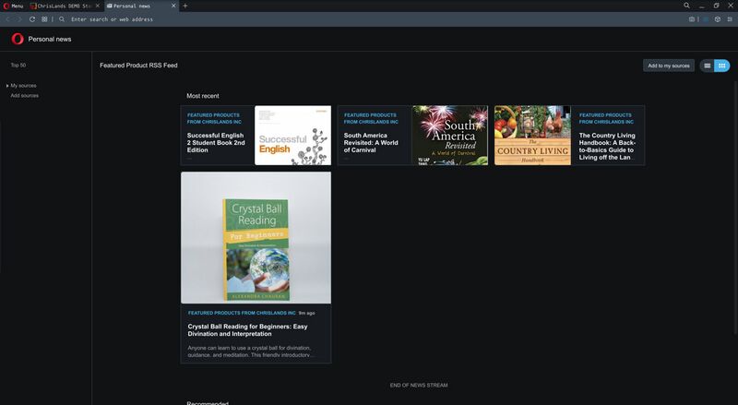Switch to grid view layout
The width and height of the screenshot is (738, 405).
tap(722, 66)
